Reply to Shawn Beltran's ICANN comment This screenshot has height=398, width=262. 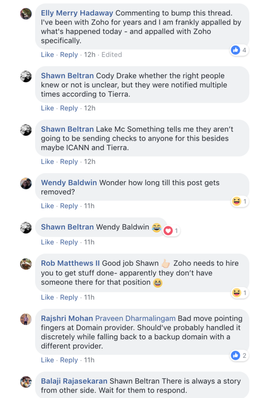[69, 162]
